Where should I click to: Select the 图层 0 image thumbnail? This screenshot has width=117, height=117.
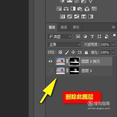click(61, 70)
